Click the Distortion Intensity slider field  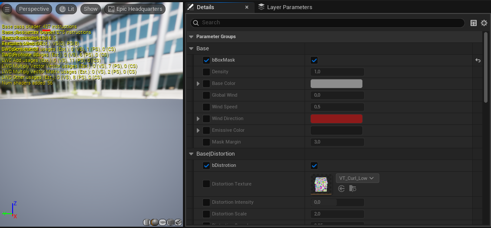337,202
